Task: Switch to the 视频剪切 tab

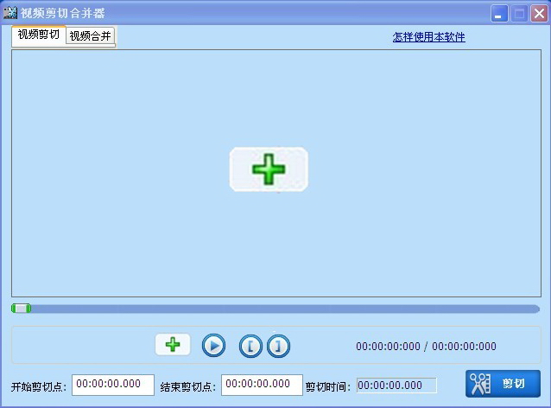Action: (x=39, y=35)
